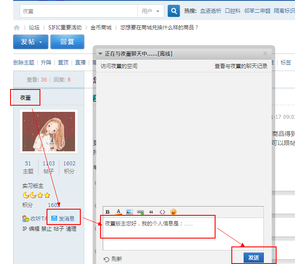Click 查看与夜薰的聊天记录 link
This screenshot has width=295, height=264.
241,66
